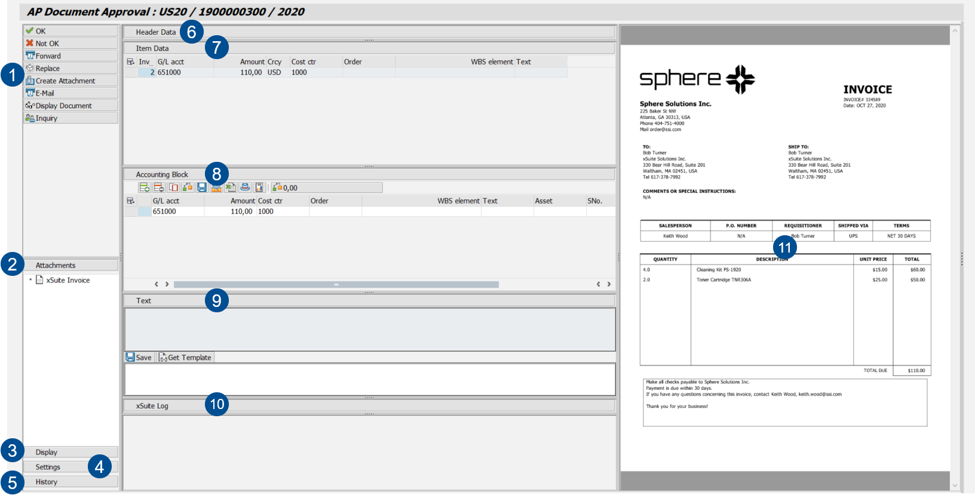Expand the Display panel
The height and width of the screenshot is (495, 975).
(x=70, y=452)
